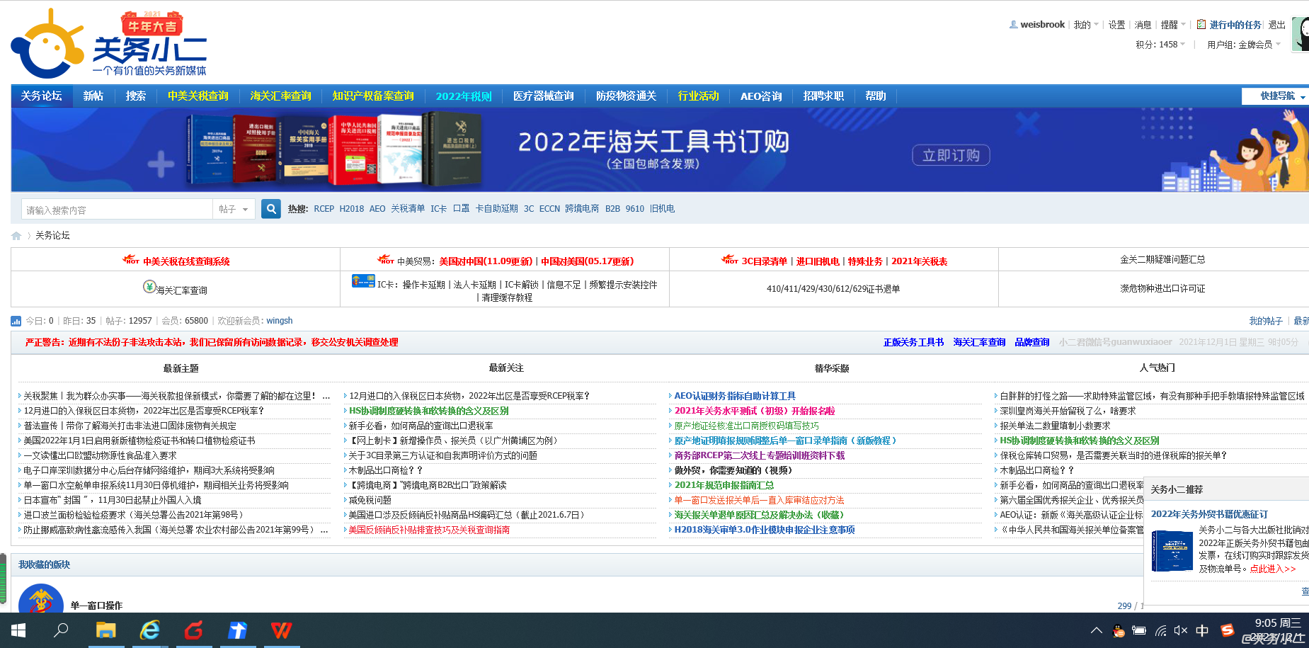Viewport: 1309px width, 648px height.
Task: Open the 搜索 nav tab
Action: click(x=136, y=96)
